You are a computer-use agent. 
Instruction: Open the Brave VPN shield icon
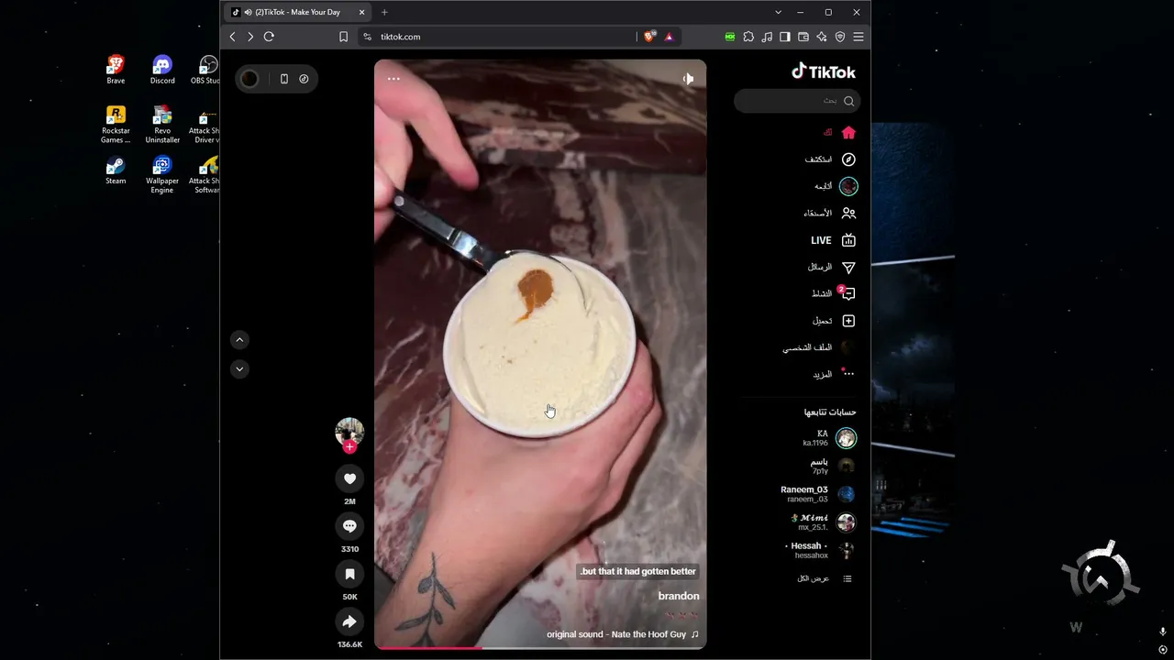[840, 37]
